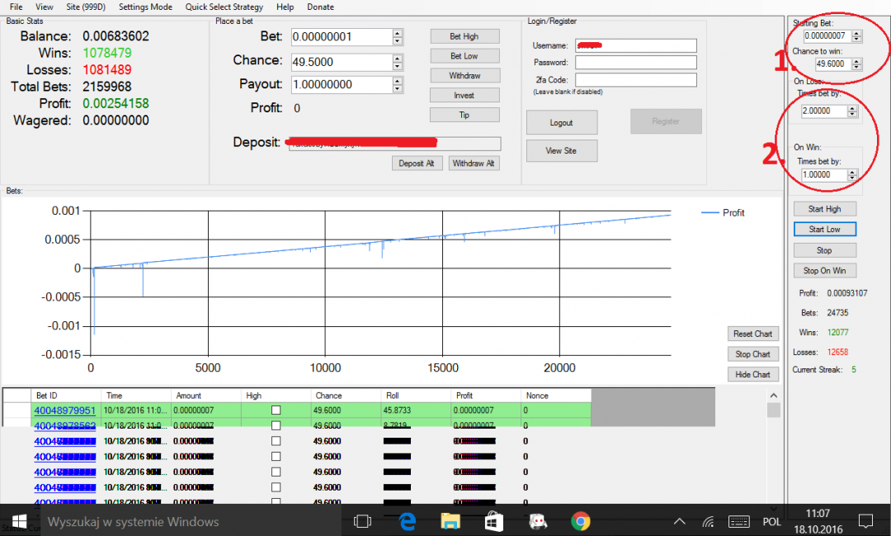
Task: Increase the Bet amount with up arrow
Action: coord(398,33)
